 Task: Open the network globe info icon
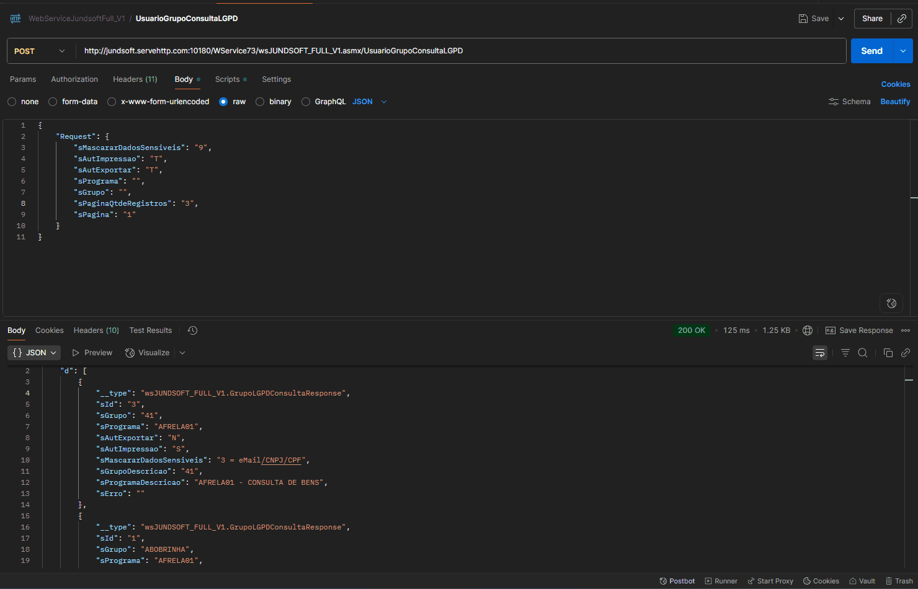tap(808, 330)
